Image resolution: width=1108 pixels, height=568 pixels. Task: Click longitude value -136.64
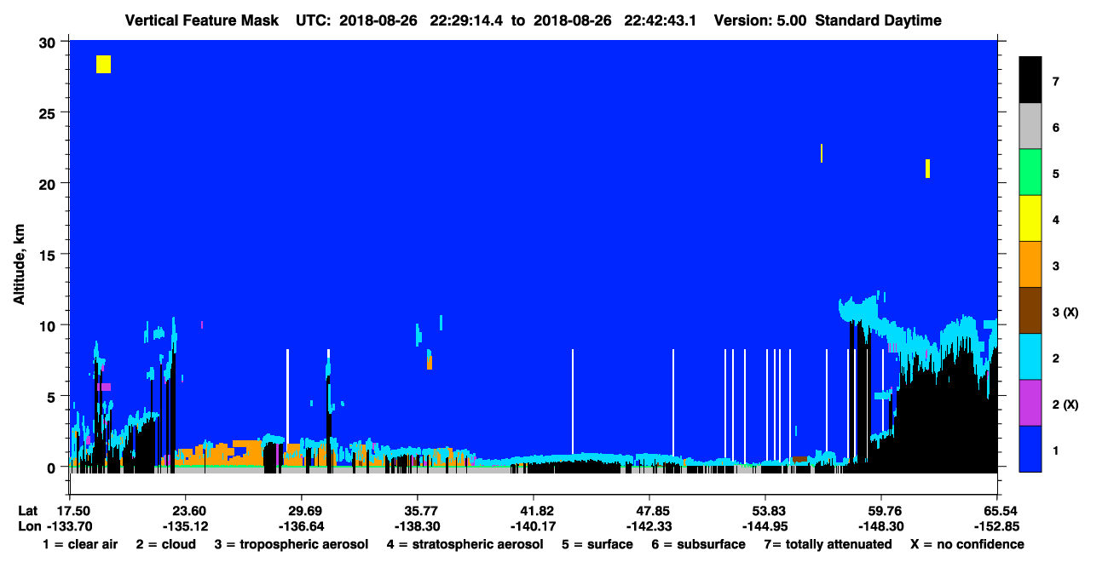(x=301, y=525)
